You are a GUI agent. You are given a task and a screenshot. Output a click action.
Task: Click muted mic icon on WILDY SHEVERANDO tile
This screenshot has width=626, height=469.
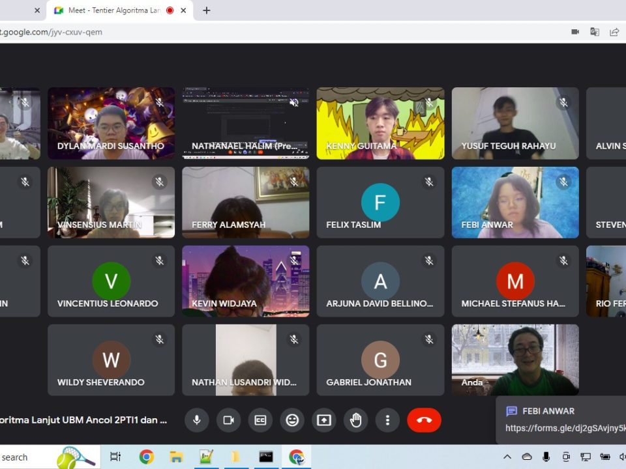click(159, 339)
